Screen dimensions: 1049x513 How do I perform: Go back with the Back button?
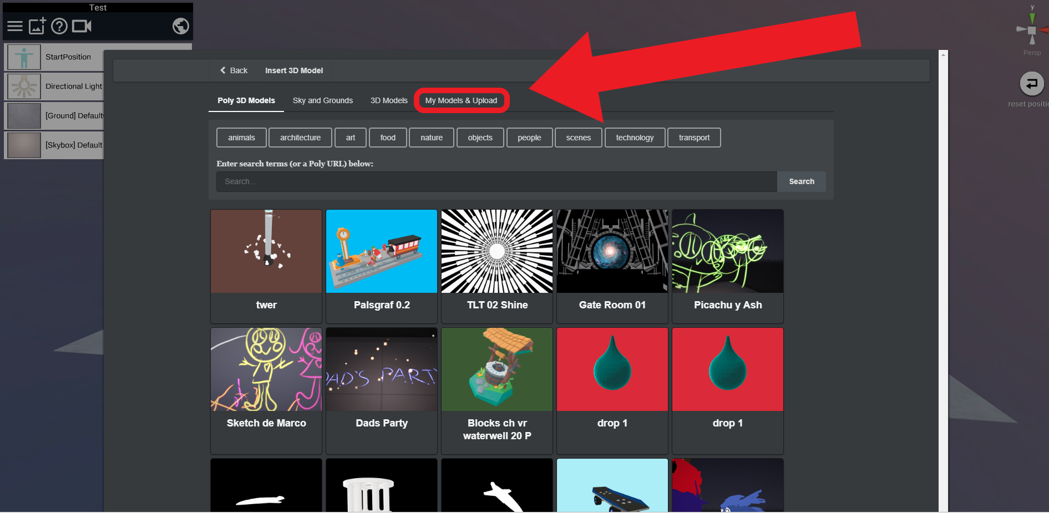coord(234,70)
